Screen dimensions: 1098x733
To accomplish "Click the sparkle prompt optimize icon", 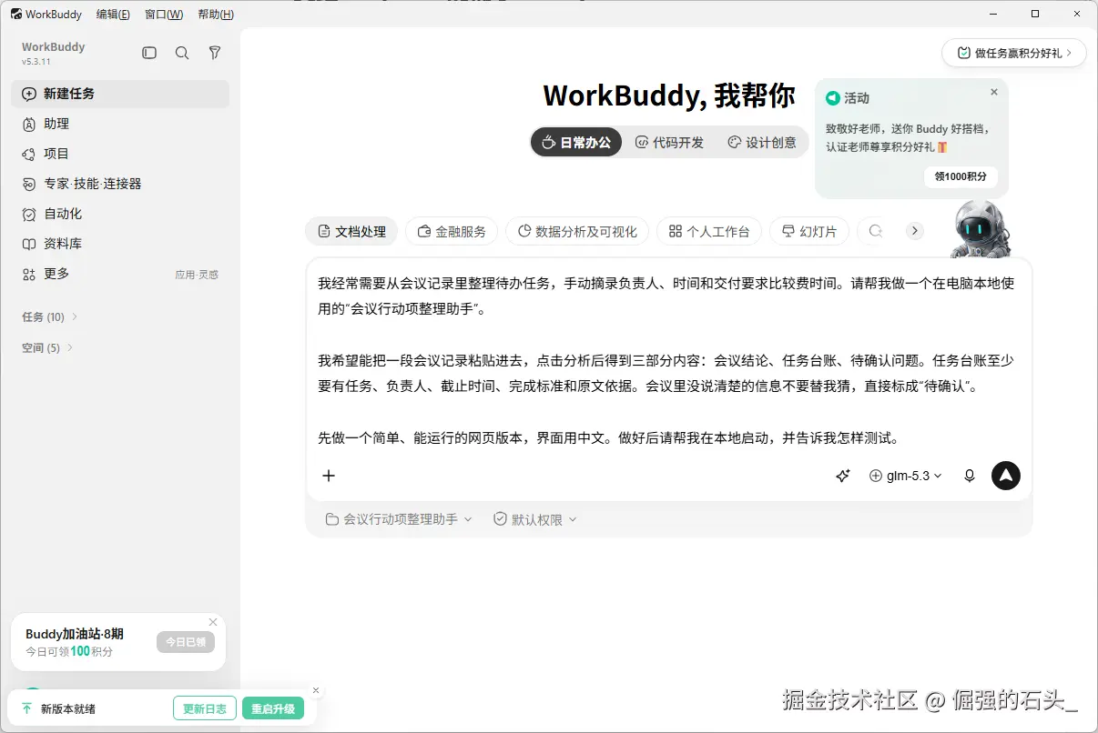I will pos(843,476).
